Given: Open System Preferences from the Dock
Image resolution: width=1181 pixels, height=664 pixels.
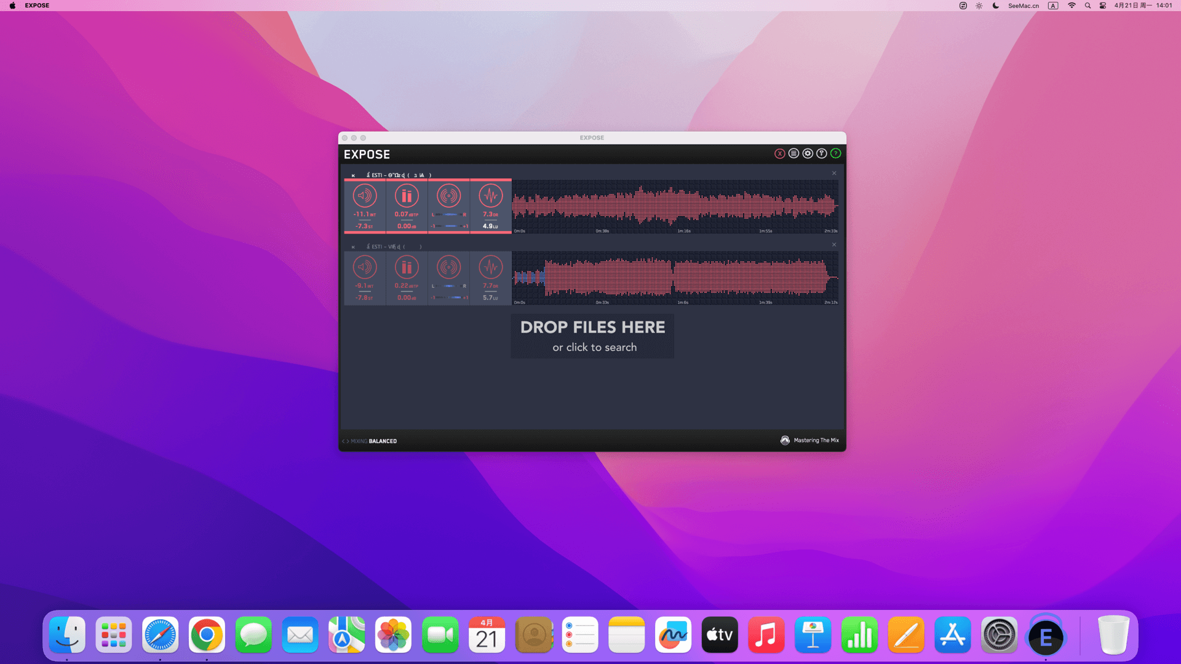Looking at the screenshot, I should tap(1000, 634).
